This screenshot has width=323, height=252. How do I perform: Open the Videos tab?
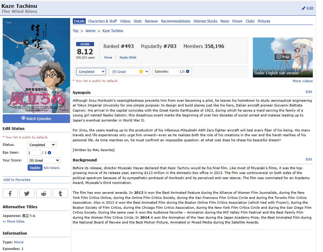125,21
